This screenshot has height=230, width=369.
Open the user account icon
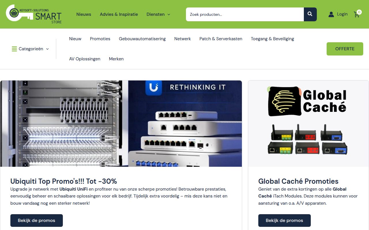pos(331,14)
